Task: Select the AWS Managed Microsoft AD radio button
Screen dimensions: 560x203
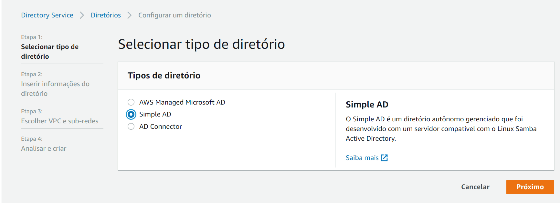Action: pos(131,102)
